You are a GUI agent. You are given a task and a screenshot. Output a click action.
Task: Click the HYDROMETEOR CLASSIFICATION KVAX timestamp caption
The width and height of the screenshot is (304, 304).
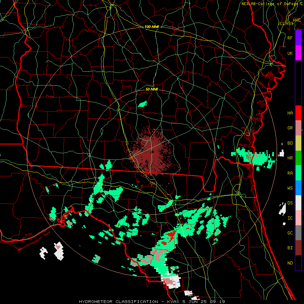152,302
